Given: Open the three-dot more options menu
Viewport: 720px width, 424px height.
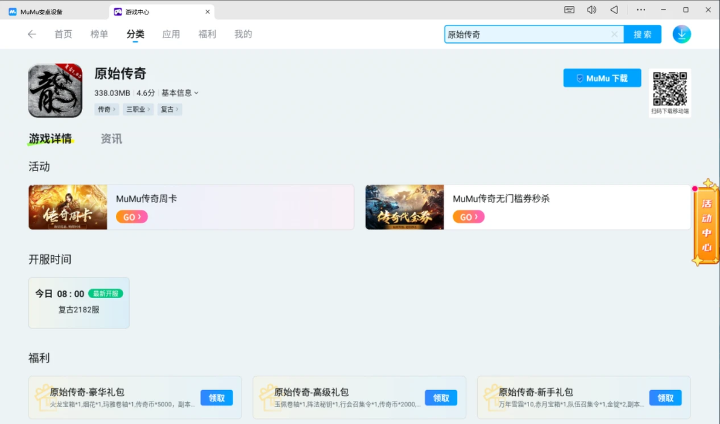Looking at the screenshot, I should click(640, 10).
